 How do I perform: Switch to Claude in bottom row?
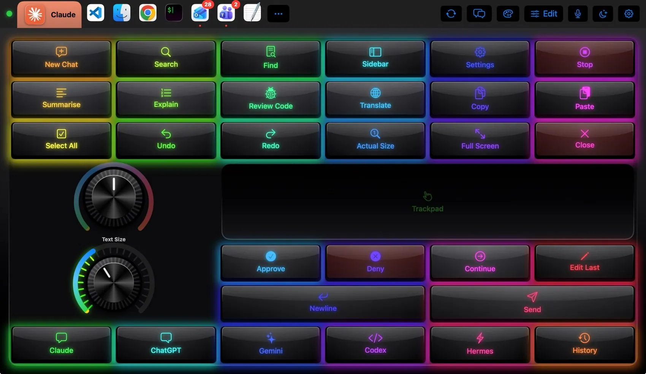[61, 344]
